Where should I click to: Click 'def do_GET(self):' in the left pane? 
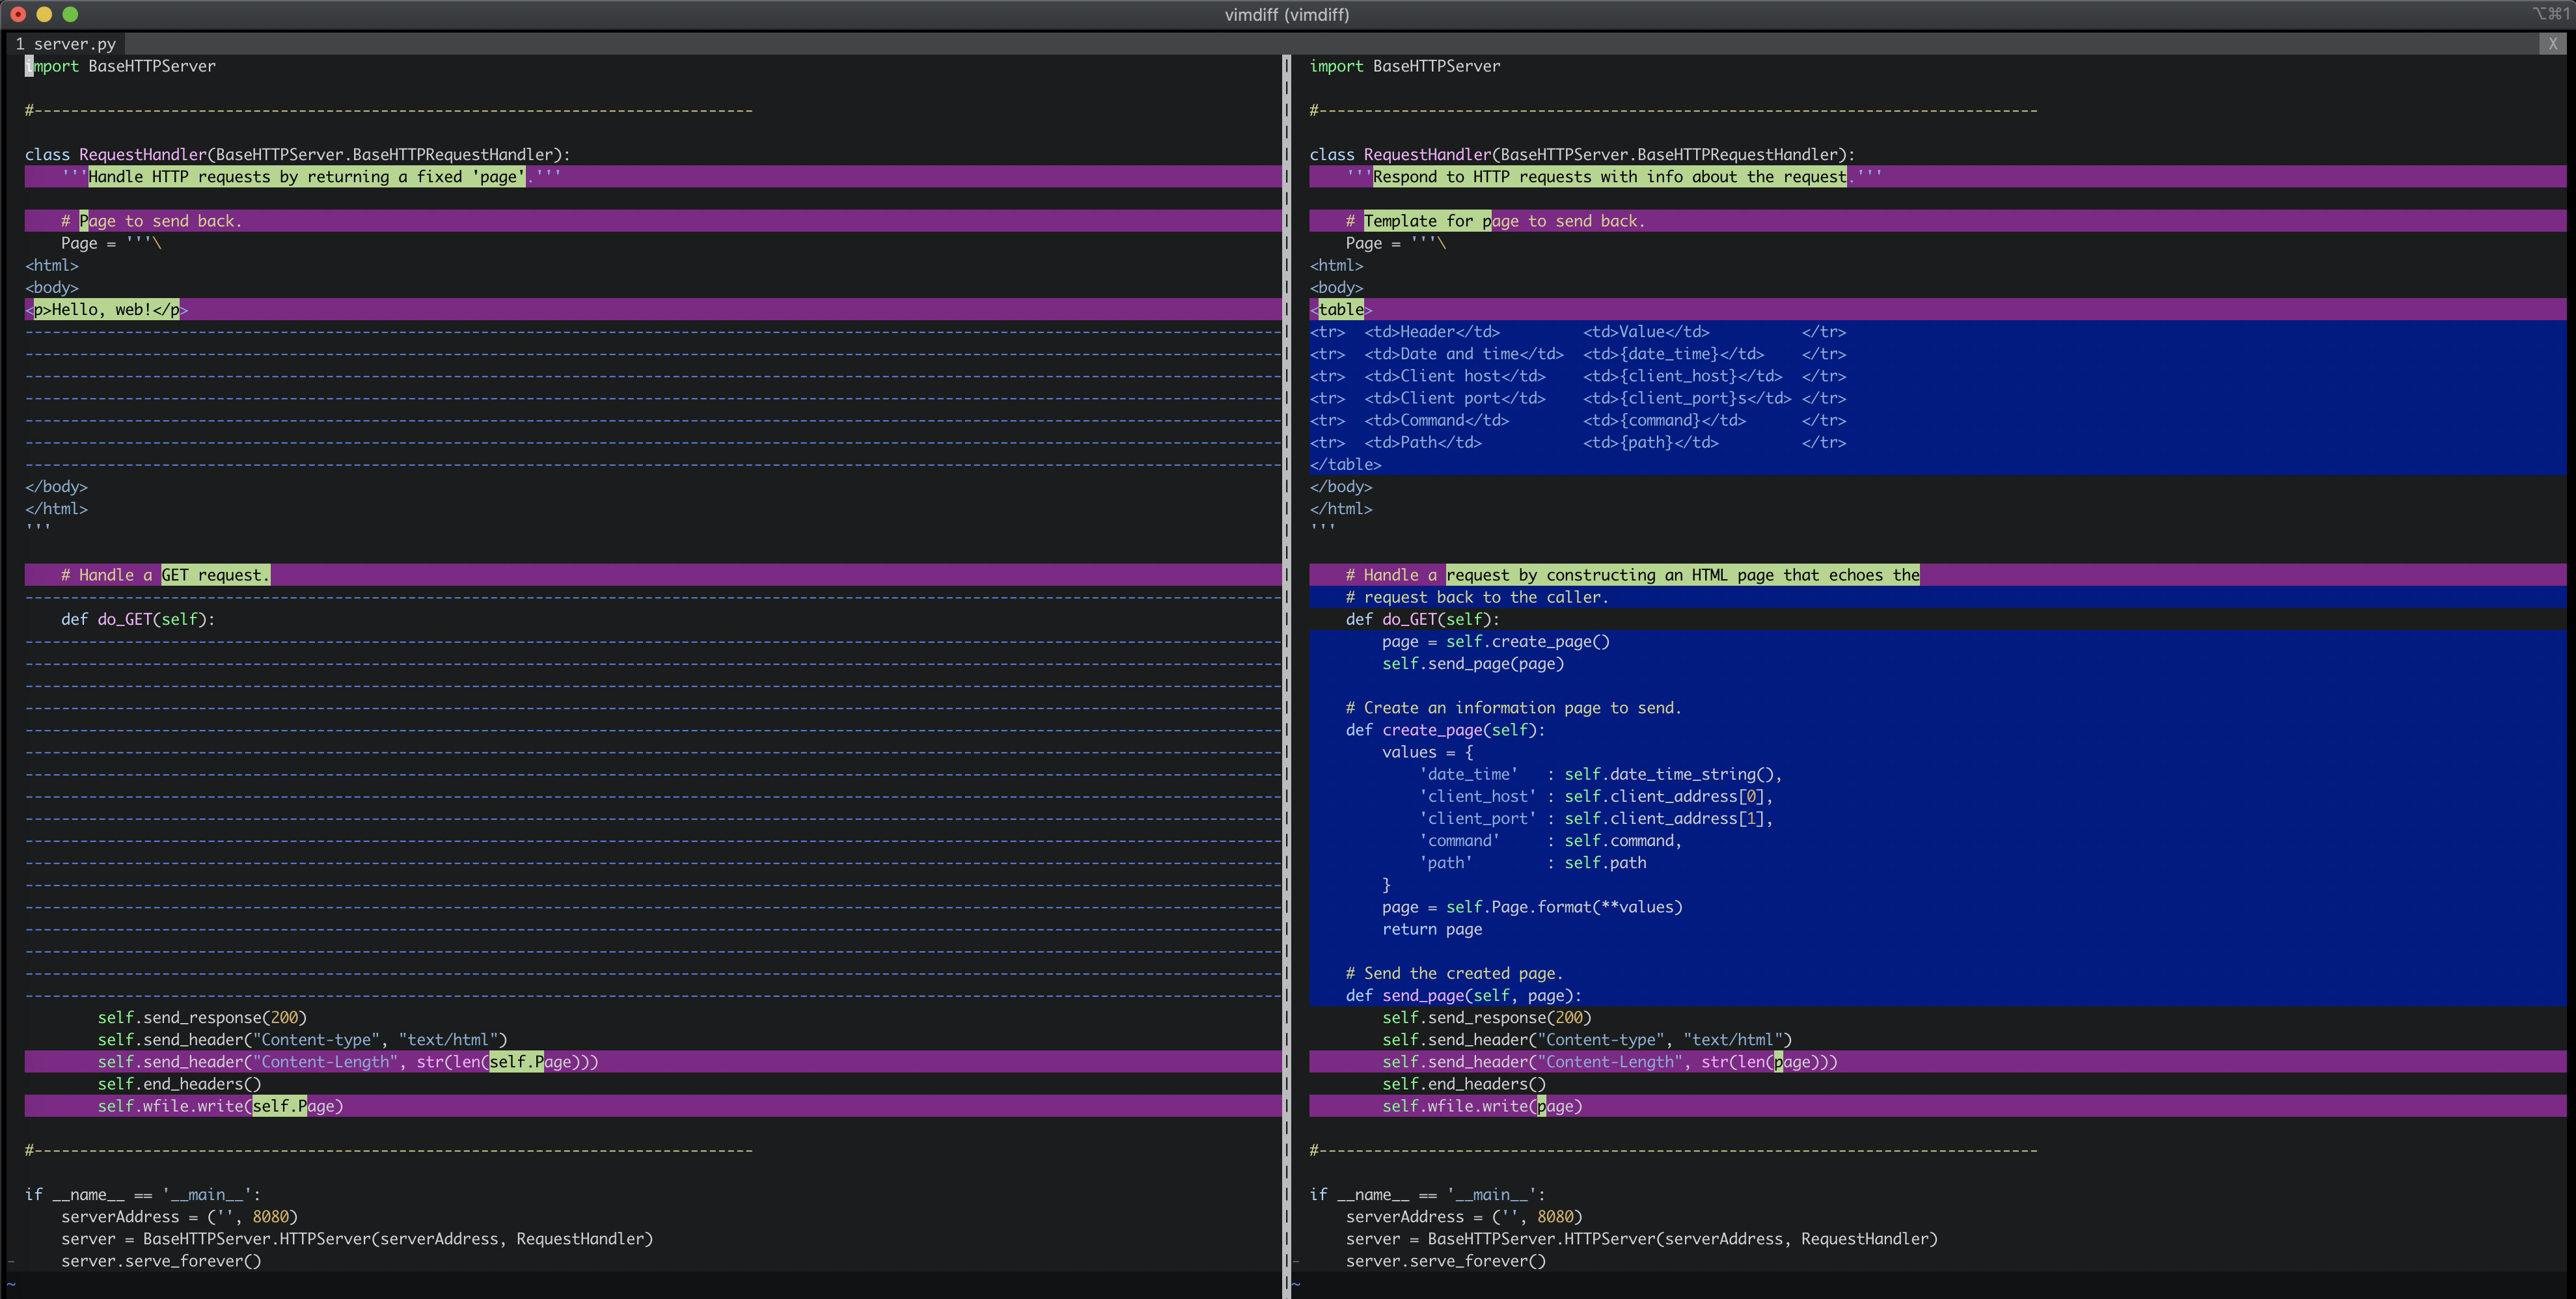click(138, 619)
